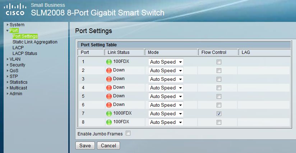Expand the System menu arrow
The image size is (296, 153).
pyautogui.click(x=8, y=24)
